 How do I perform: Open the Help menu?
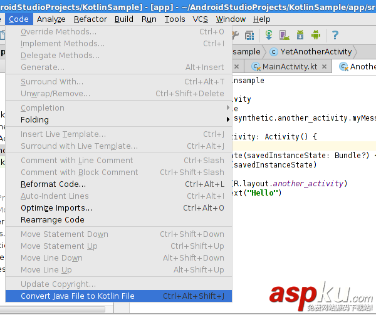(261, 19)
